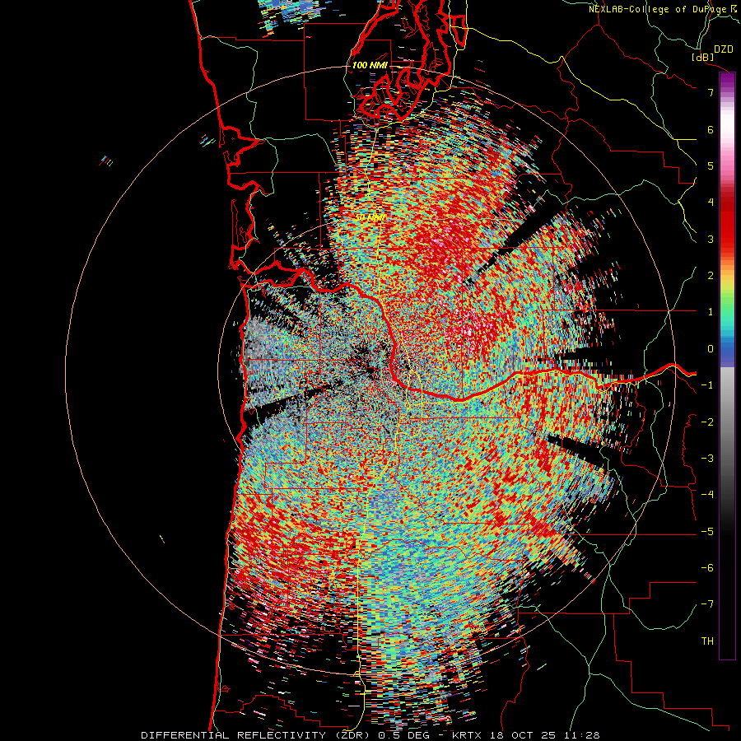Click the -3 dB scale label
Image resolution: width=741 pixels, height=741 pixels.
(x=707, y=459)
